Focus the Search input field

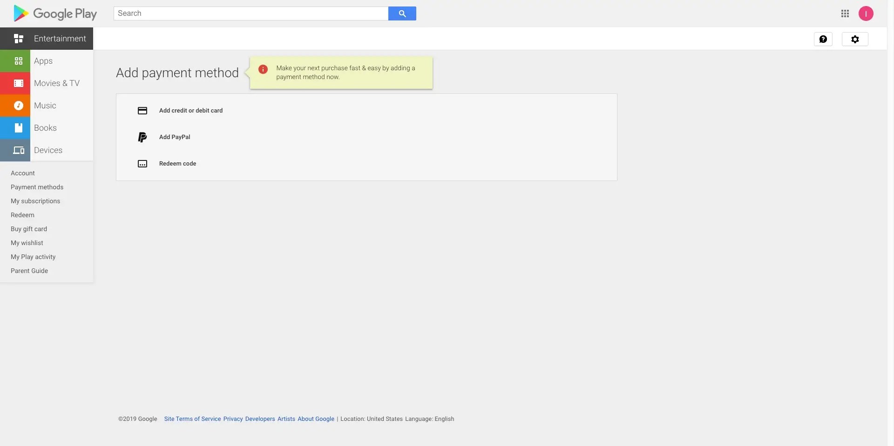click(x=251, y=13)
